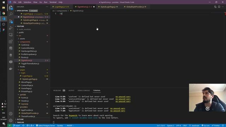
Task: Click the components breadcrumb segment
Action: pyautogui.click(x=62, y=11)
